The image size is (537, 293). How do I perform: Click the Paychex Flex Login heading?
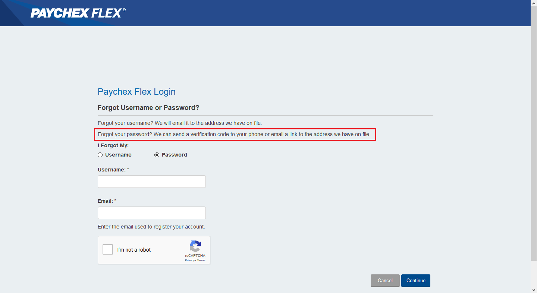[x=136, y=92]
